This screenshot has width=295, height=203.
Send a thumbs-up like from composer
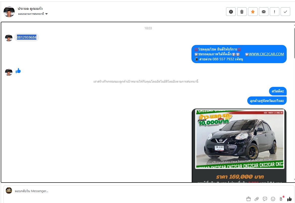pos(289,199)
